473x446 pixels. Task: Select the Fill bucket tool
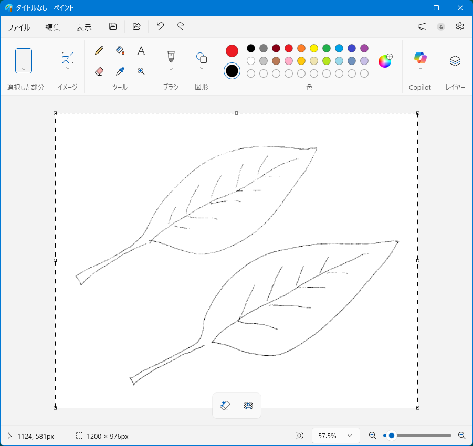point(120,50)
